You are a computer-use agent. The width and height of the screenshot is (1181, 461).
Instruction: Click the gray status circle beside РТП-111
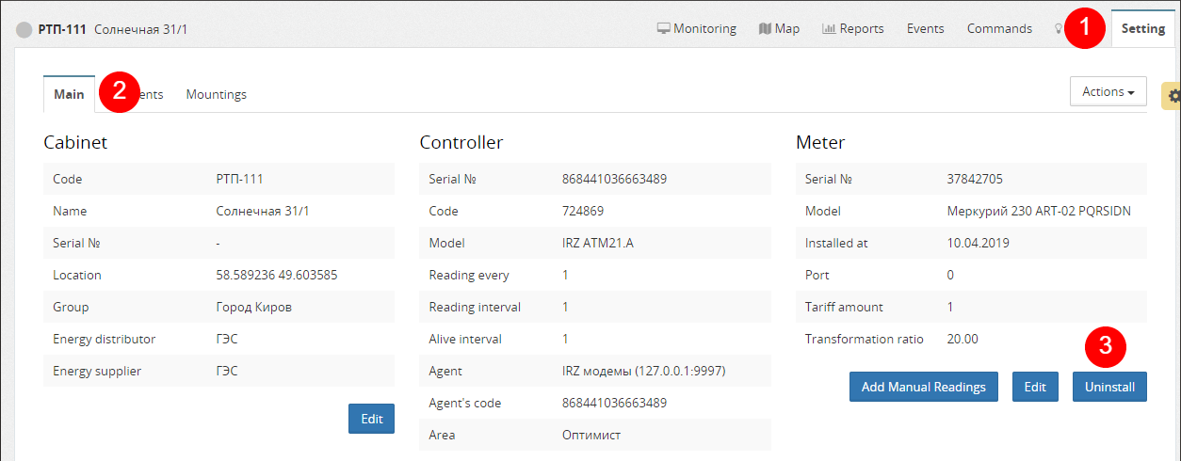[24, 30]
